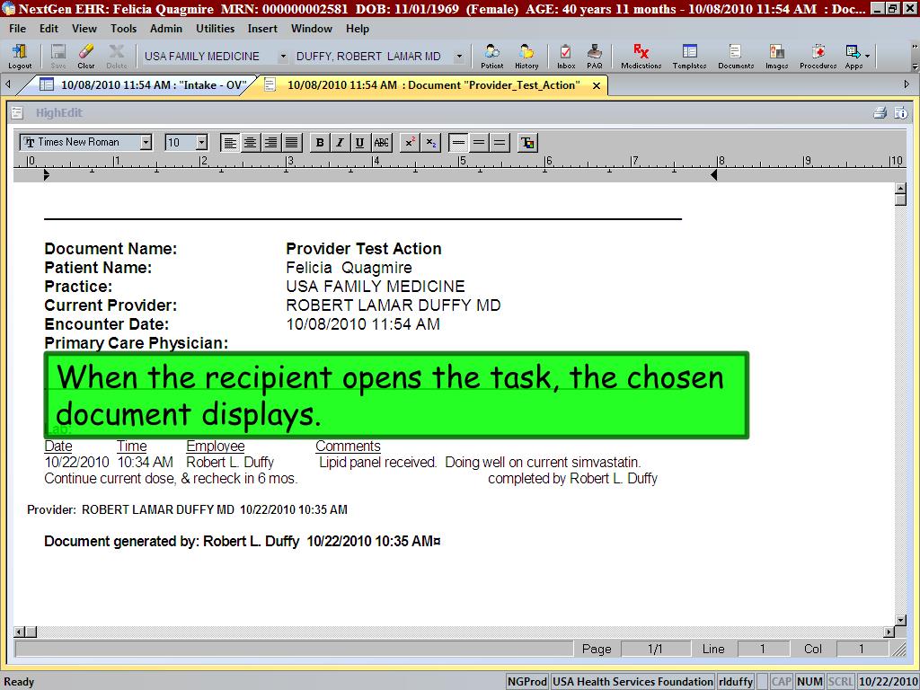Click the right margin marker on ruler
Viewport: 920px width, 690px height.
(713, 175)
